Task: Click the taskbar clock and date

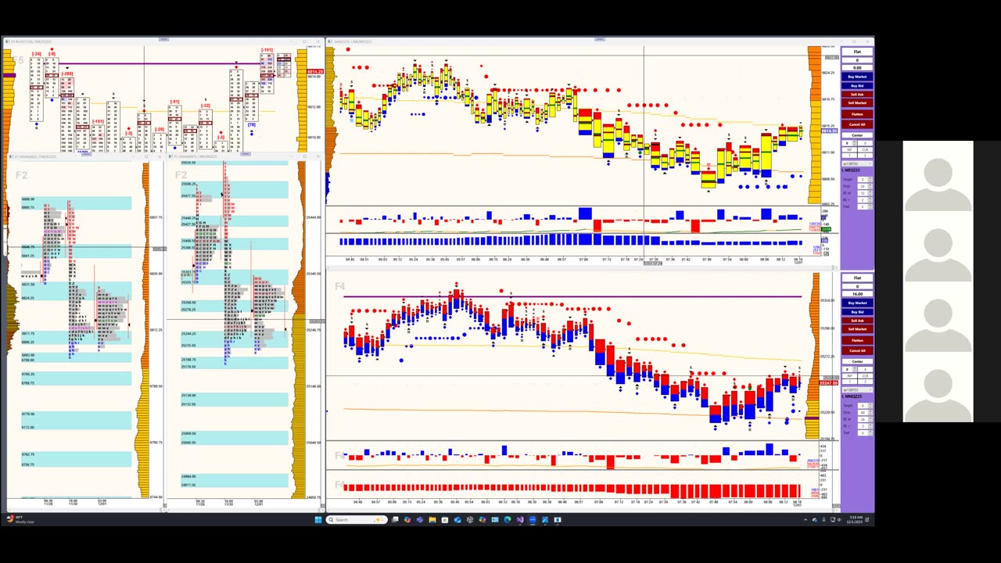Action: pyautogui.click(x=853, y=519)
